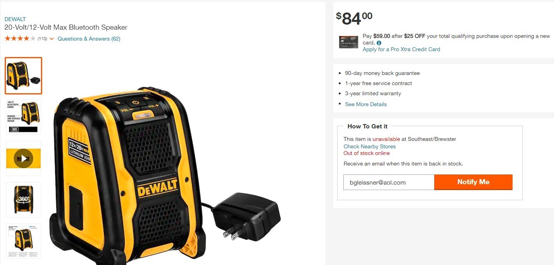Screen dimensions: 554x265
Task: Click Check Nearby Stores link
Action: point(370,146)
